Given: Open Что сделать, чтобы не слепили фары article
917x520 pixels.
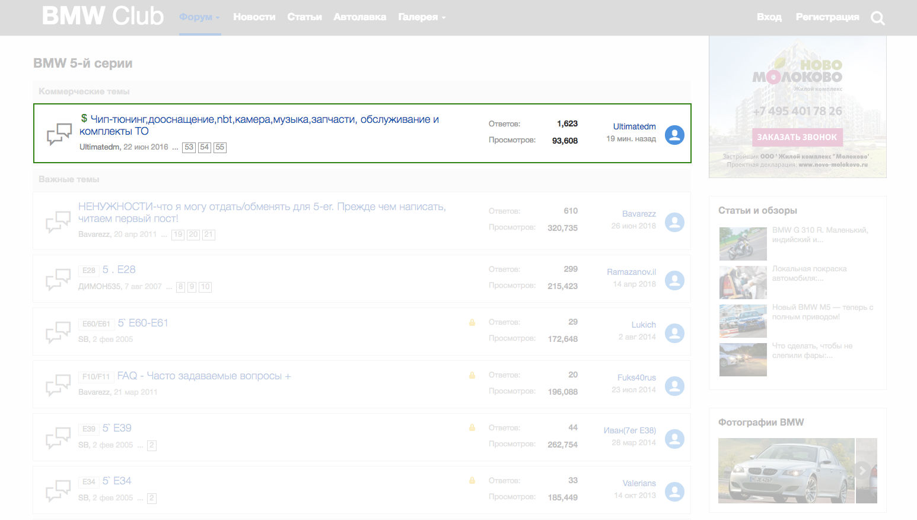Looking at the screenshot, I should [x=812, y=350].
